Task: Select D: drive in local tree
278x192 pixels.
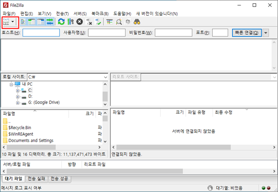Action: tap(30, 96)
